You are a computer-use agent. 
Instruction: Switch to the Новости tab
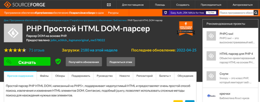(x=124, y=76)
